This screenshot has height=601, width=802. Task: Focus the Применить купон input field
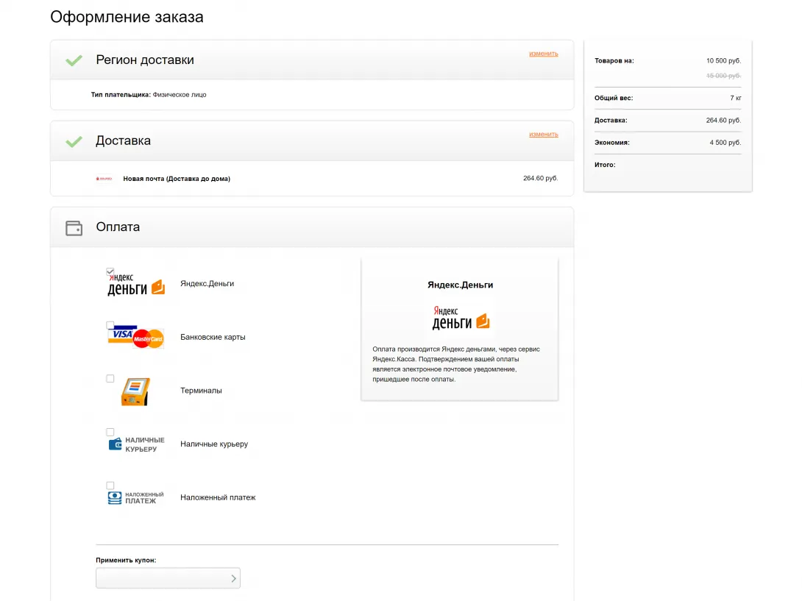click(x=168, y=578)
